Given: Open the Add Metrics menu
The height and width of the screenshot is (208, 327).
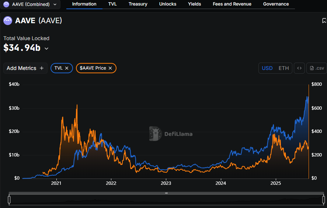Looking at the screenshot, I should point(25,68).
